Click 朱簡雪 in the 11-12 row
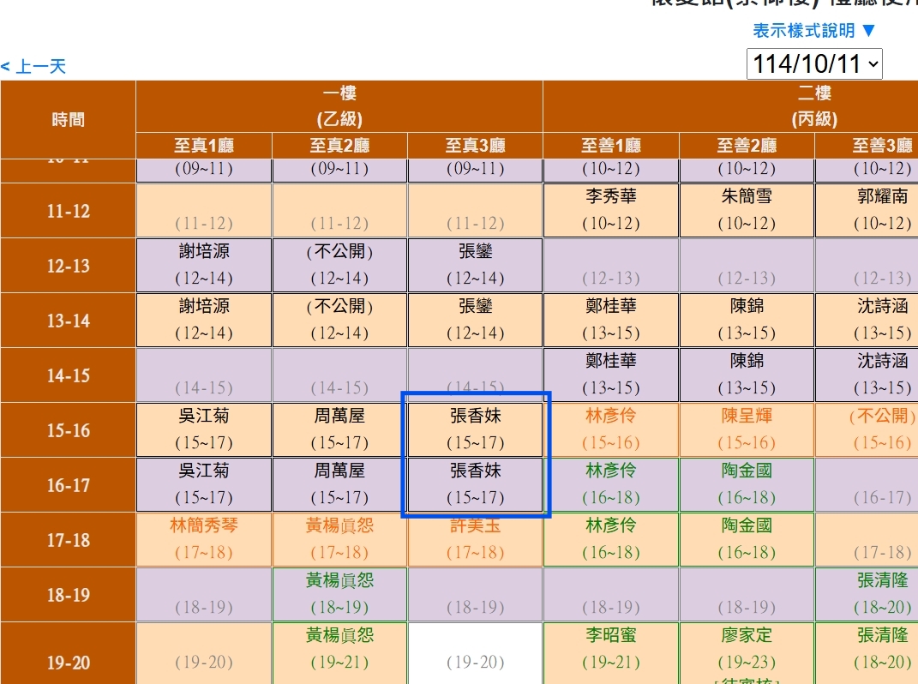Screen dimensions: 918x684 coord(747,197)
